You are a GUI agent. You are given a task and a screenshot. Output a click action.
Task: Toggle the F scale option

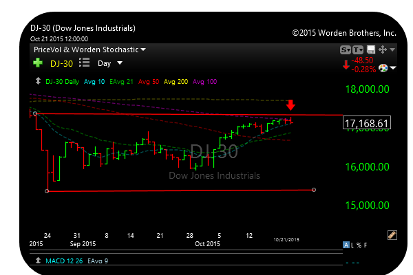click(x=366, y=245)
